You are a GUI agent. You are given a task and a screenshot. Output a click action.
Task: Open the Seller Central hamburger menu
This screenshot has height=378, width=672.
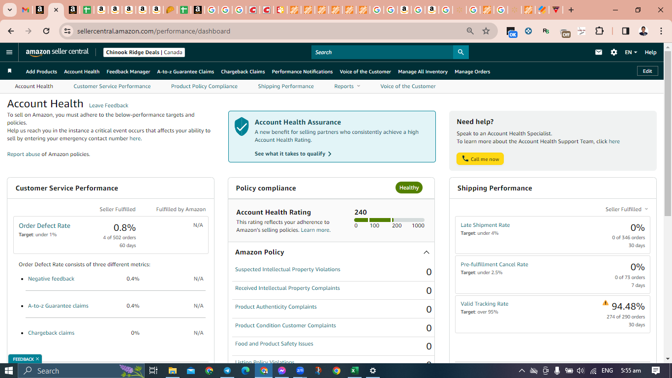[x=9, y=52]
